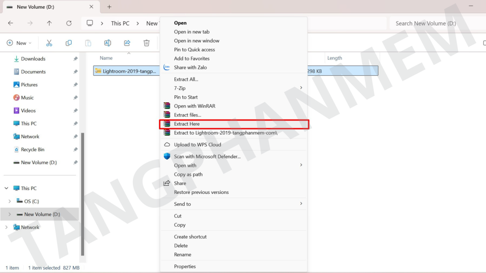
Task: Expand the Network tree node
Action: tap(7, 227)
